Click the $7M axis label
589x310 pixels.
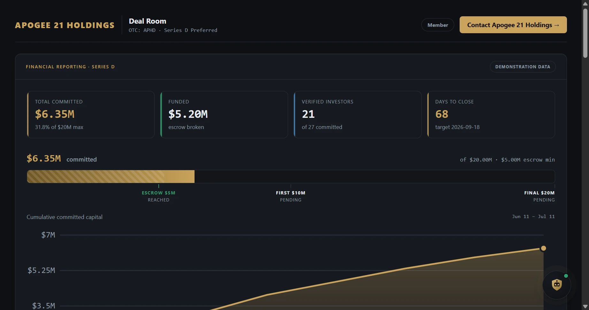point(48,235)
